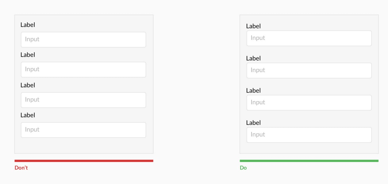The width and height of the screenshot is (388, 184).
Task: Click the red underline bar
Action: click(x=84, y=160)
